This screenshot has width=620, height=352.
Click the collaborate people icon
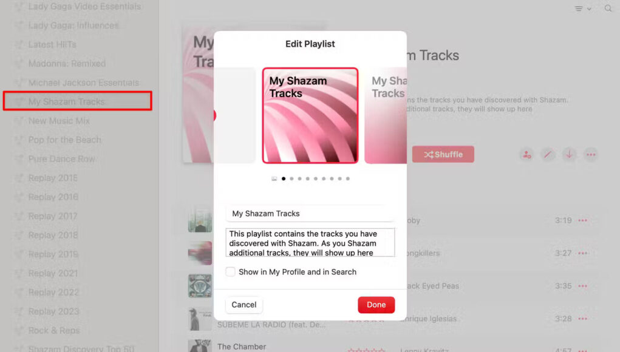coord(526,155)
